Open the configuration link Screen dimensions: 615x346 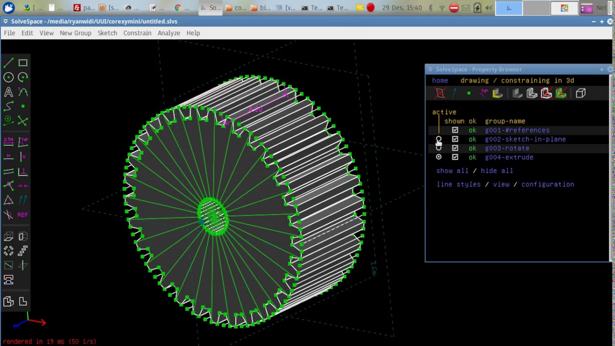pos(547,184)
